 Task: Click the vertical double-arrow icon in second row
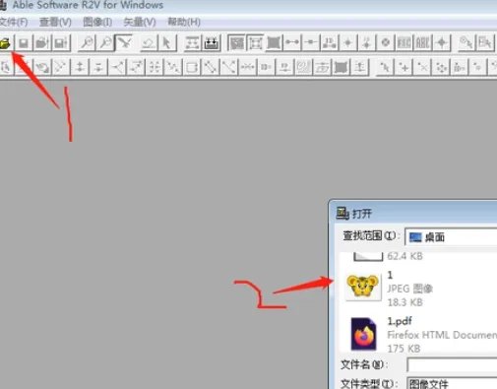(80, 68)
